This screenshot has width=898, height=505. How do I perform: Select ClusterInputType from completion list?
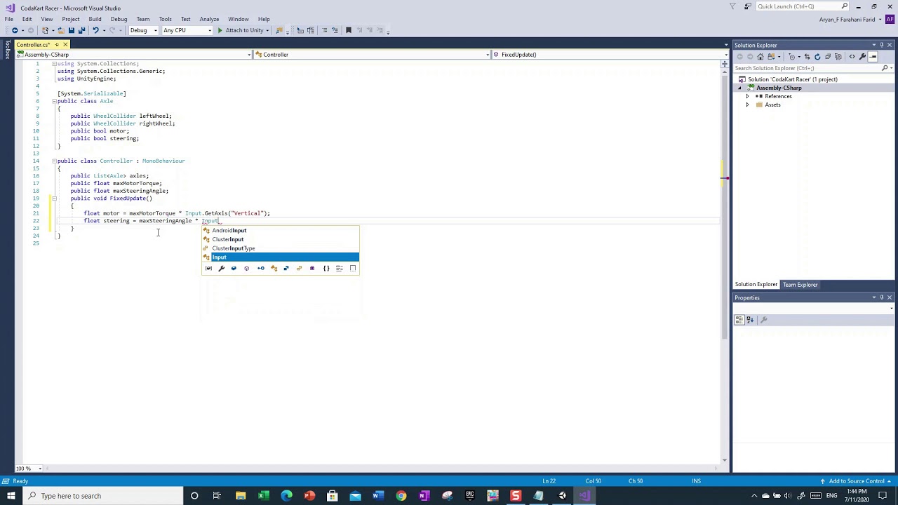point(281,248)
